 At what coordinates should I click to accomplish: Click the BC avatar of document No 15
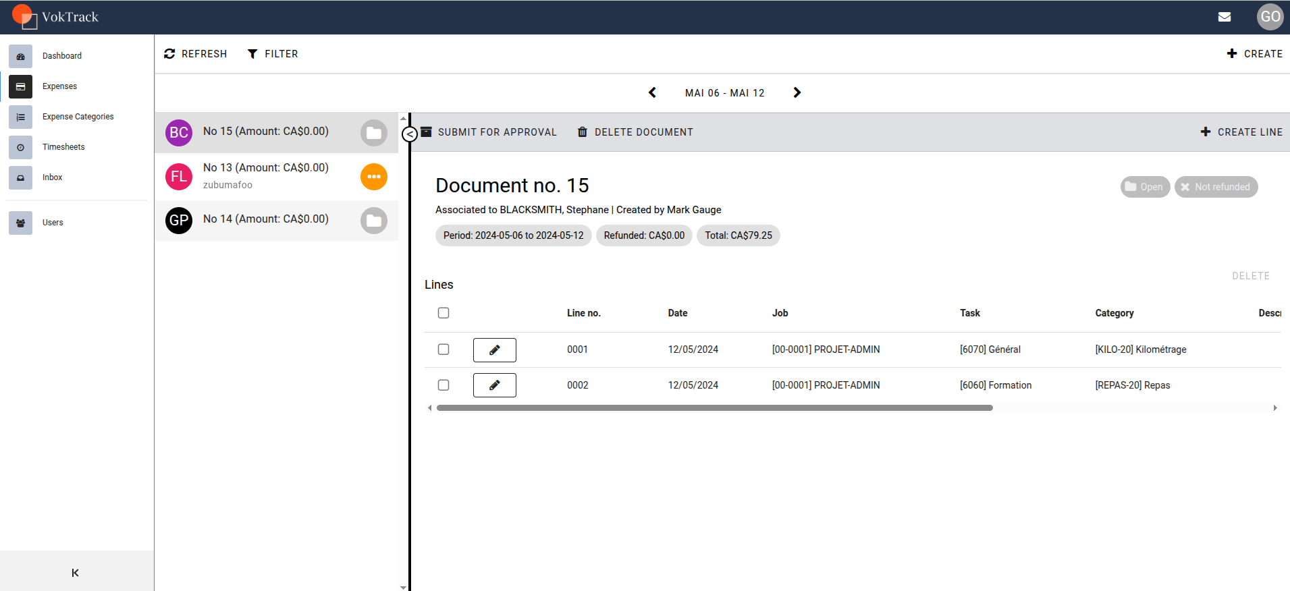[x=179, y=133]
